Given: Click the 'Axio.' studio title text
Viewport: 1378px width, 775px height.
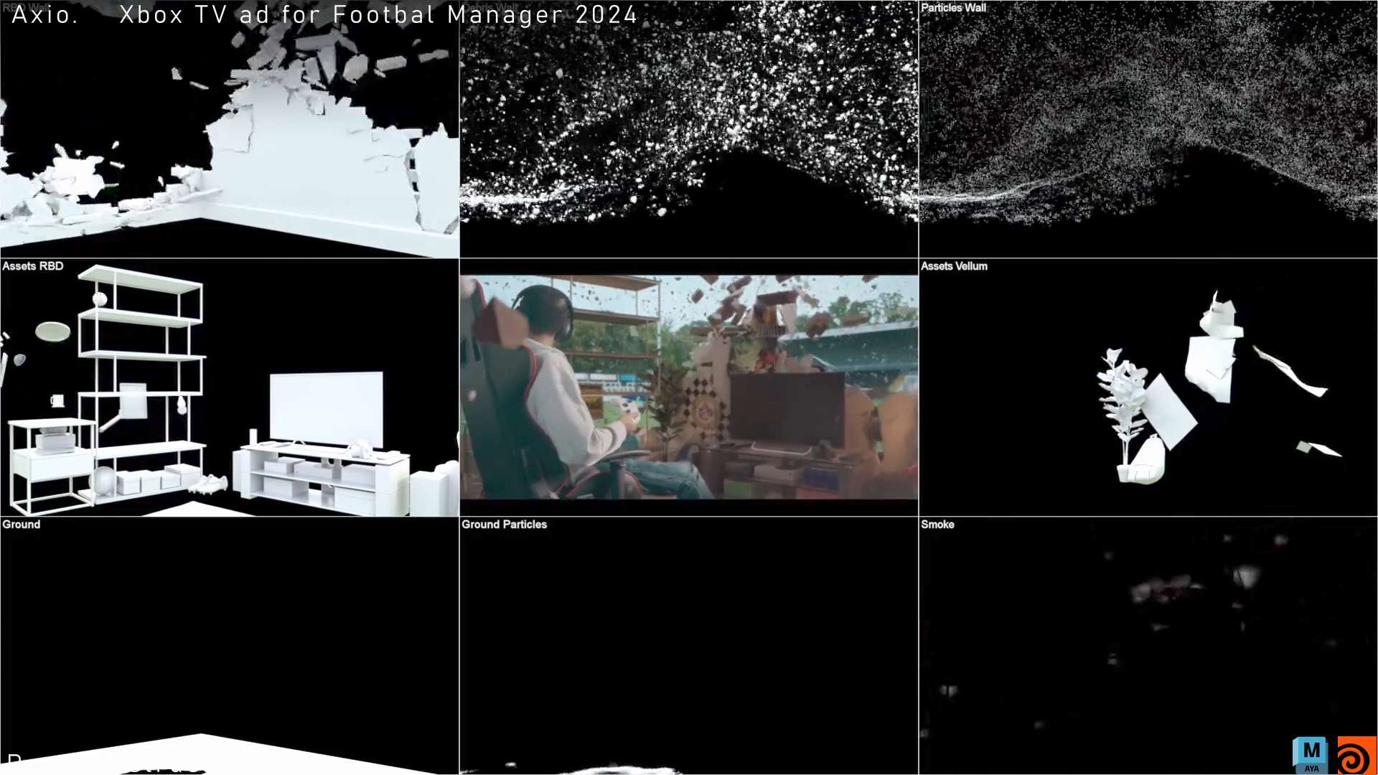Looking at the screenshot, I should point(44,15).
